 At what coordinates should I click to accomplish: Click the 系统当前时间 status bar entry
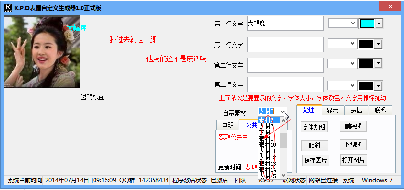click(25, 180)
